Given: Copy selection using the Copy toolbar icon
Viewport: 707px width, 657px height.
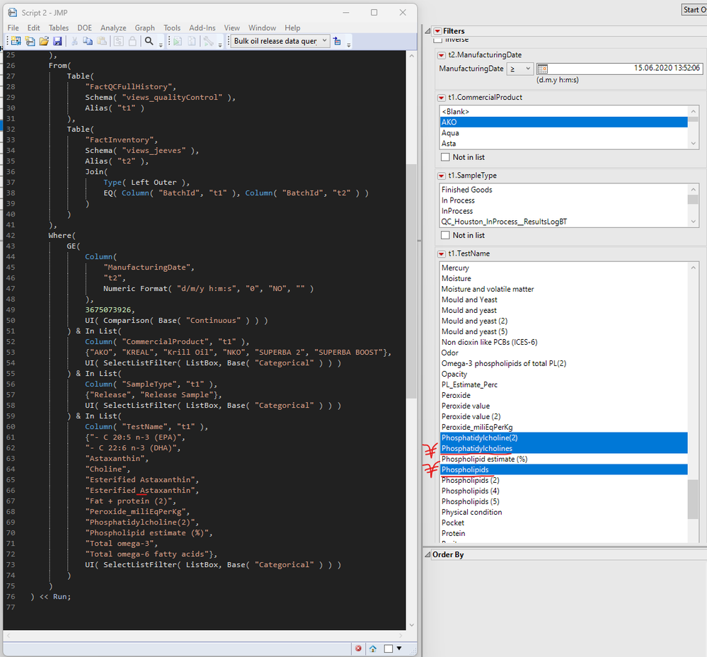Looking at the screenshot, I should (x=87, y=40).
